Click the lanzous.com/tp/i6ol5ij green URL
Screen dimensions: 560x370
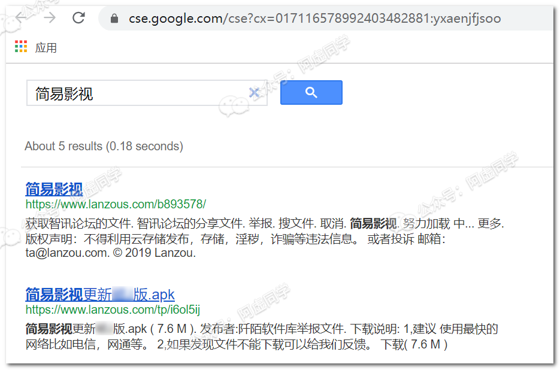113,310
